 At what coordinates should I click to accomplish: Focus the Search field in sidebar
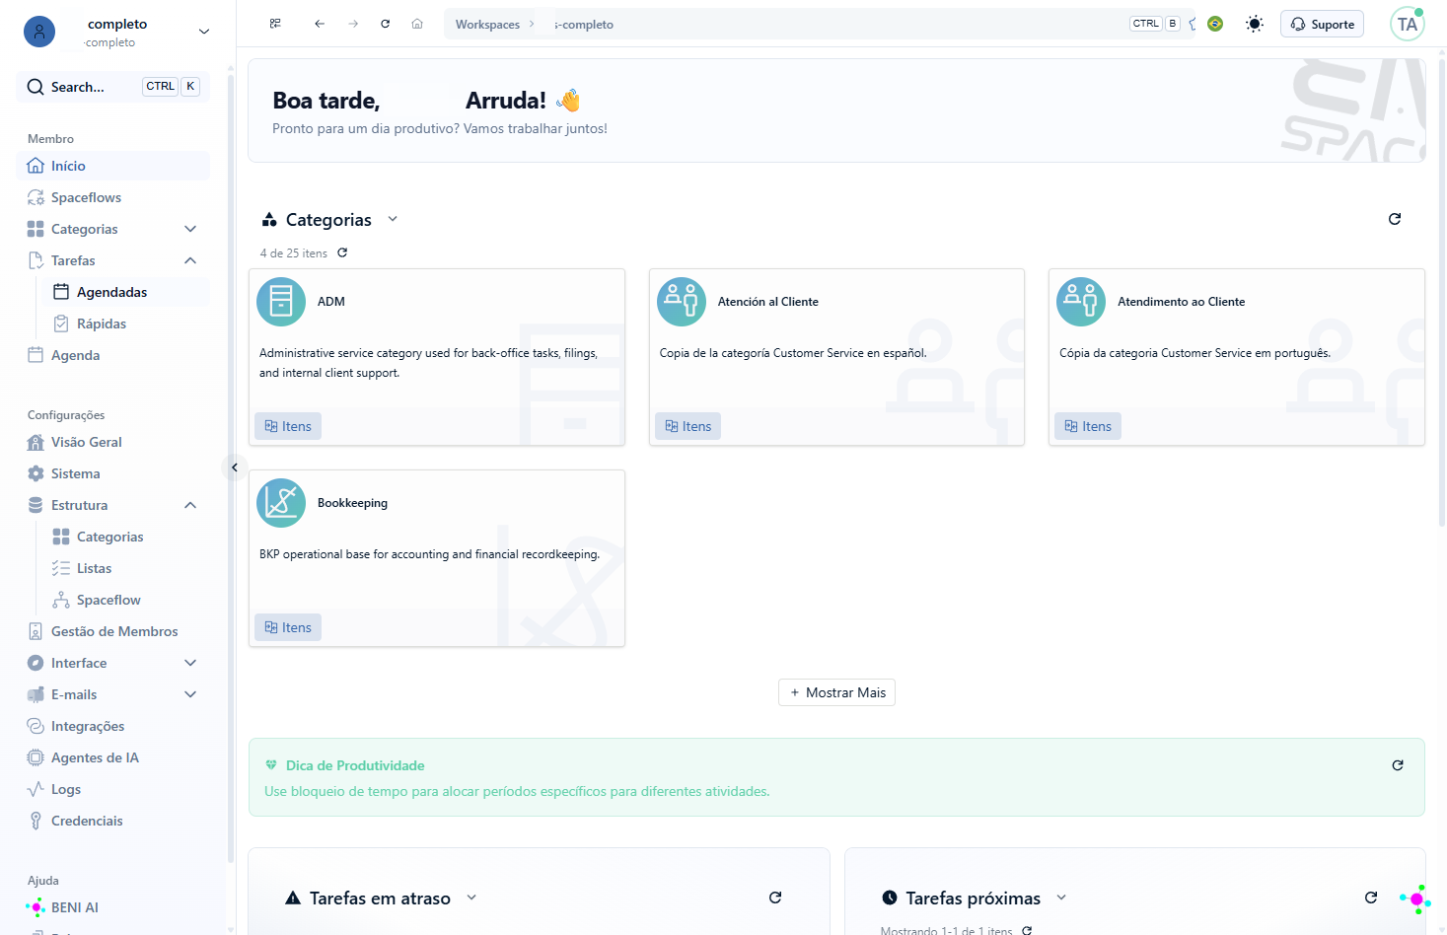click(112, 87)
